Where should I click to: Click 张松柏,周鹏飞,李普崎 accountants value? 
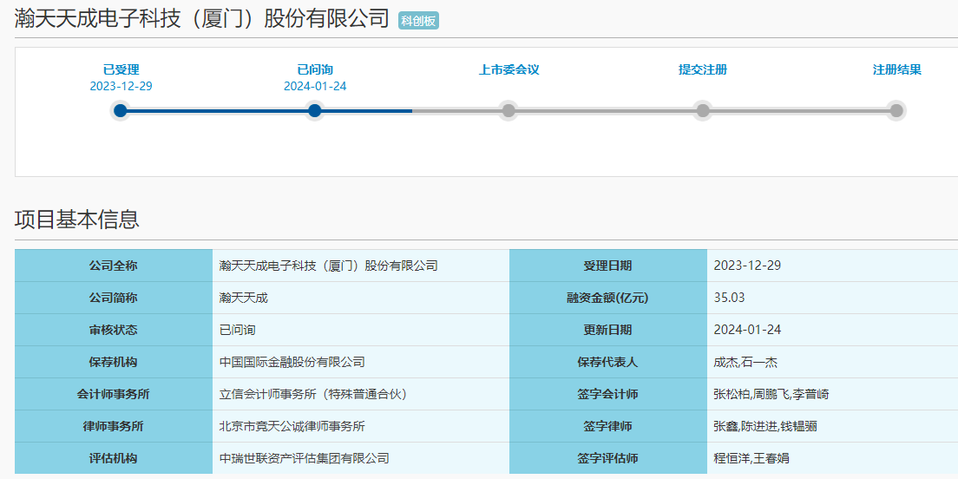coord(771,394)
